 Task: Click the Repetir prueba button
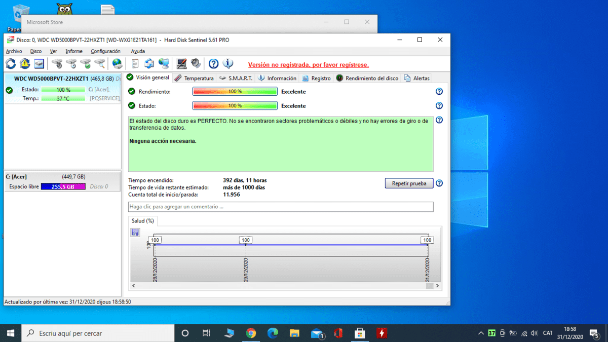click(409, 183)
